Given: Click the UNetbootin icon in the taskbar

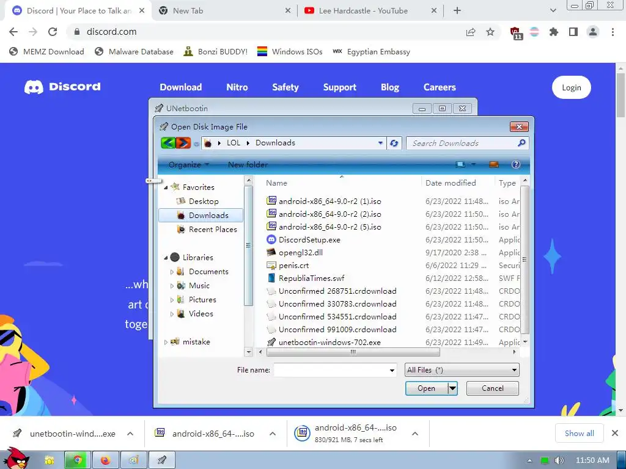Looking at the screenshot, I should [x=161, y=460].
